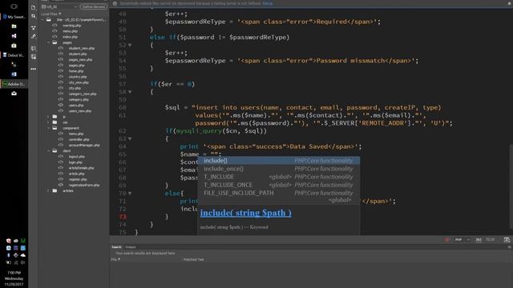This screenshot has width=513, height=288.
Task: Open File Explorer from the taskbar
Action: [x=14, y=26]
